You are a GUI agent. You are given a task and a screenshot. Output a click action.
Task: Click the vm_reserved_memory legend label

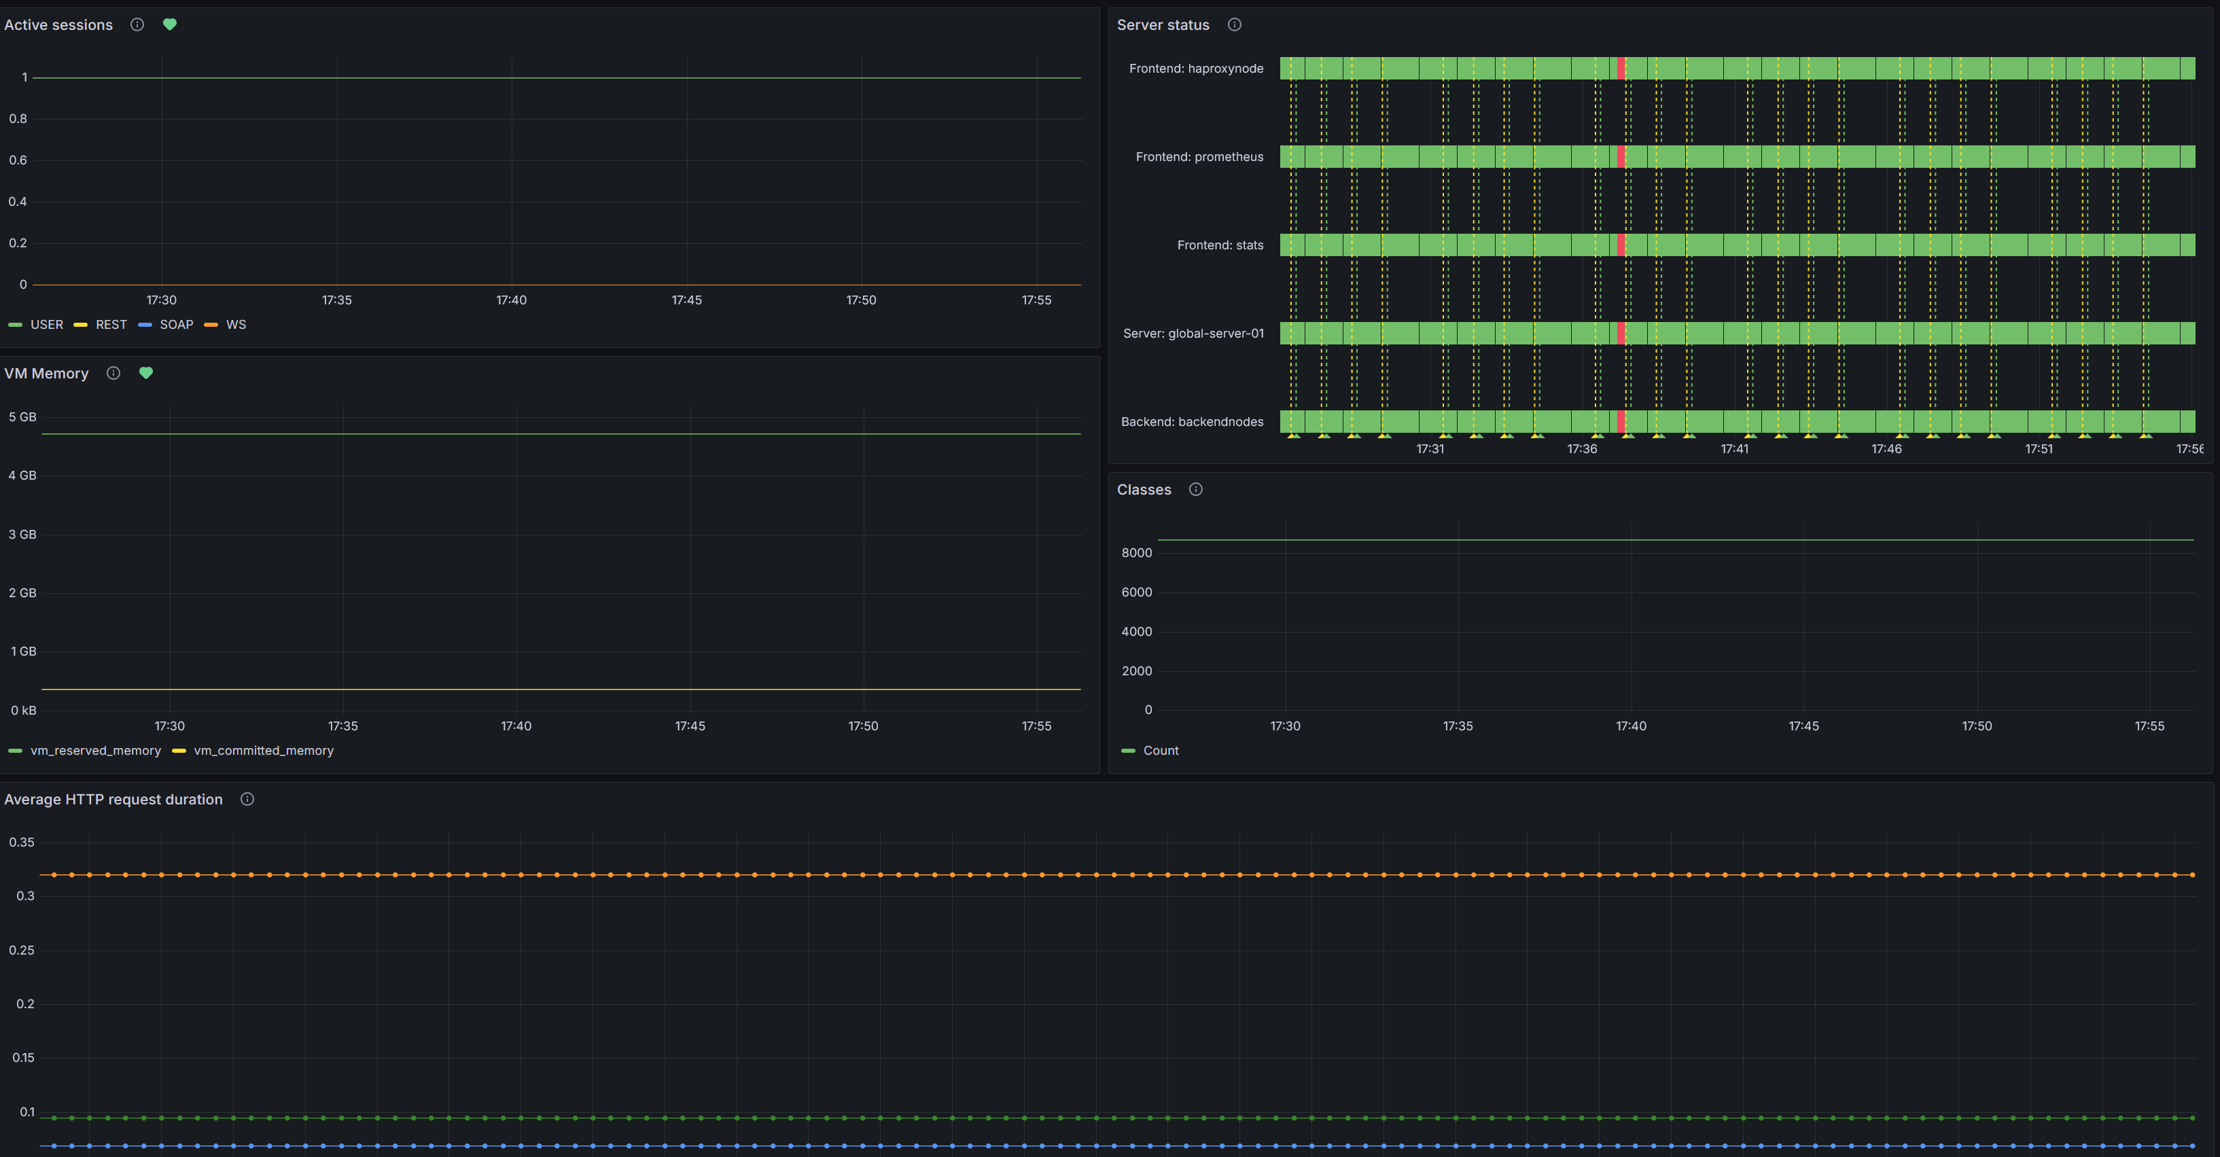coord(95,750)
